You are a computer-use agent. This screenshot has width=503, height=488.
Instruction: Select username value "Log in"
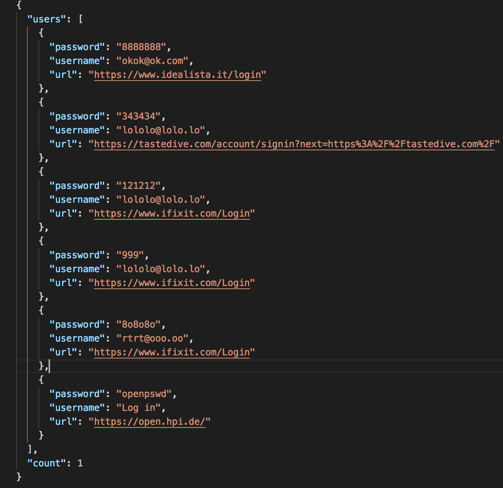tap(139, 407)
